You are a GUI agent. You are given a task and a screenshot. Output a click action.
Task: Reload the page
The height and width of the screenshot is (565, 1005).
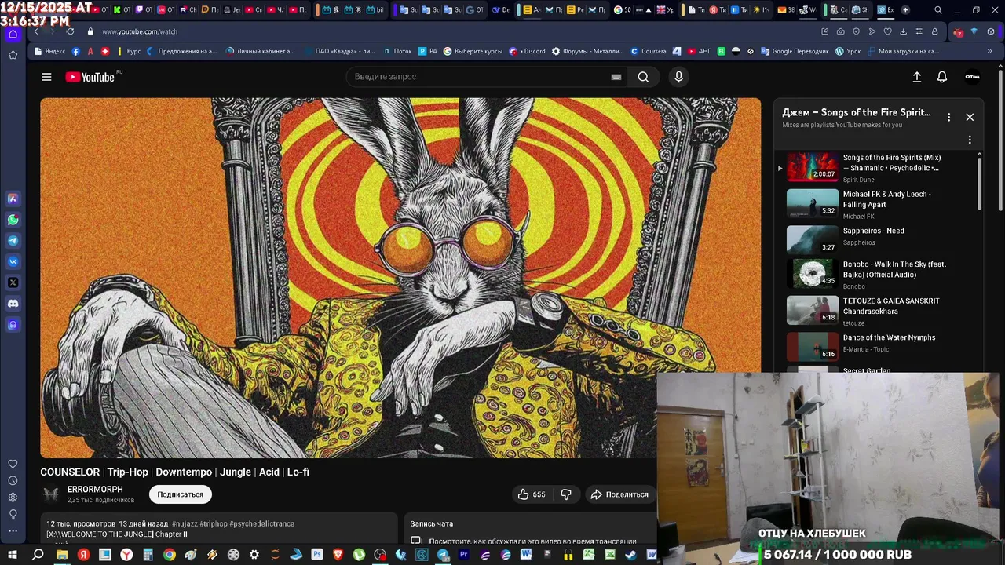tap(70, 31)
